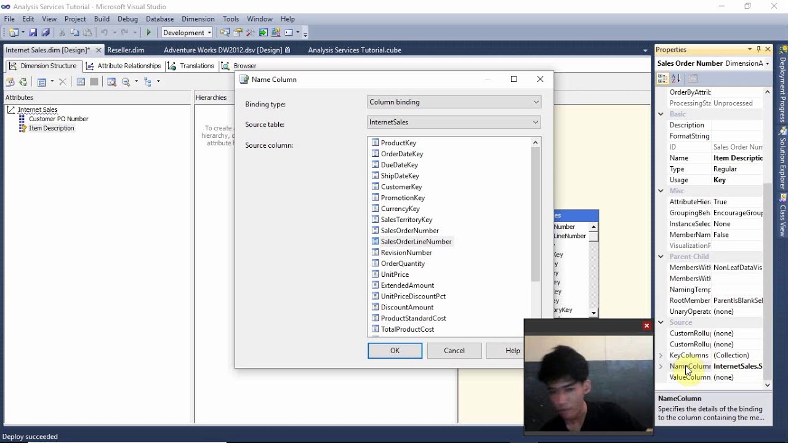This screenshot has width=788, height=443.
Task: Select the UnitPrice source column
Action: (x=395, y=274)
